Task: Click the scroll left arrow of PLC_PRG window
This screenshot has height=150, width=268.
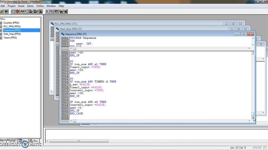Action: (52, 92)
